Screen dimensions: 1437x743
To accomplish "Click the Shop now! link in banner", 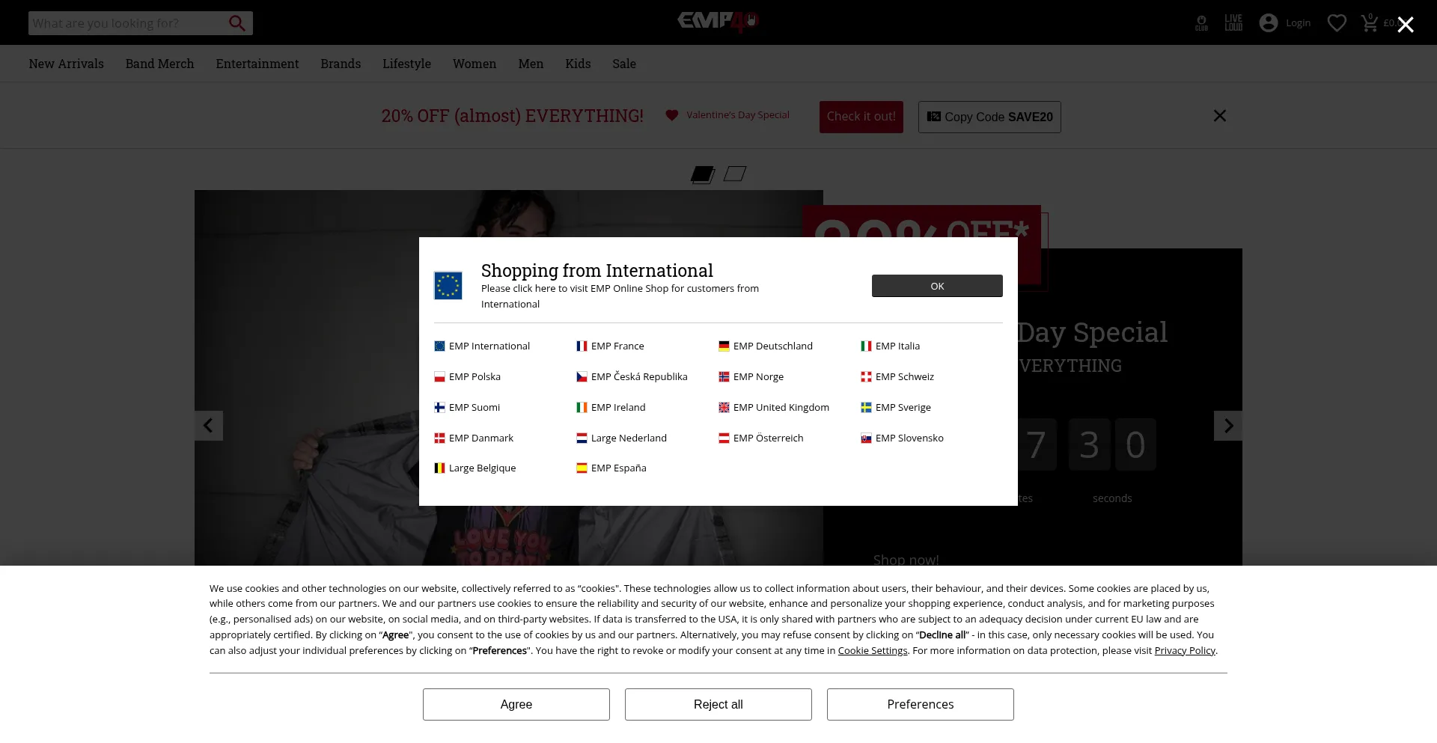I will point(906,559).
